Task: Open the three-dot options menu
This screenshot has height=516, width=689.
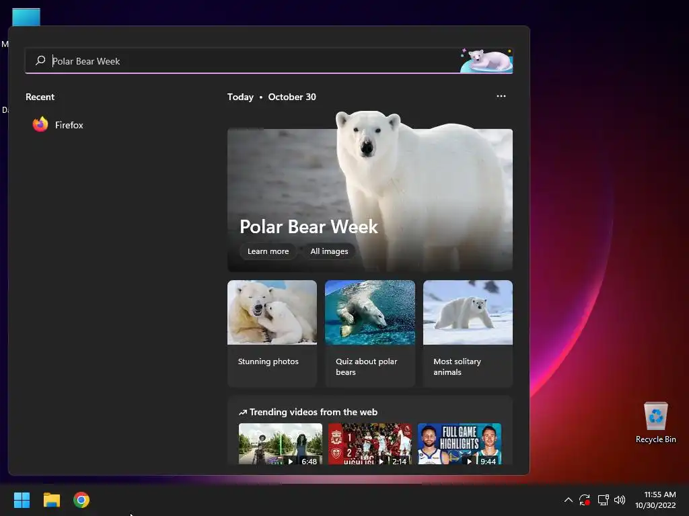Action: tap(501, 96)
